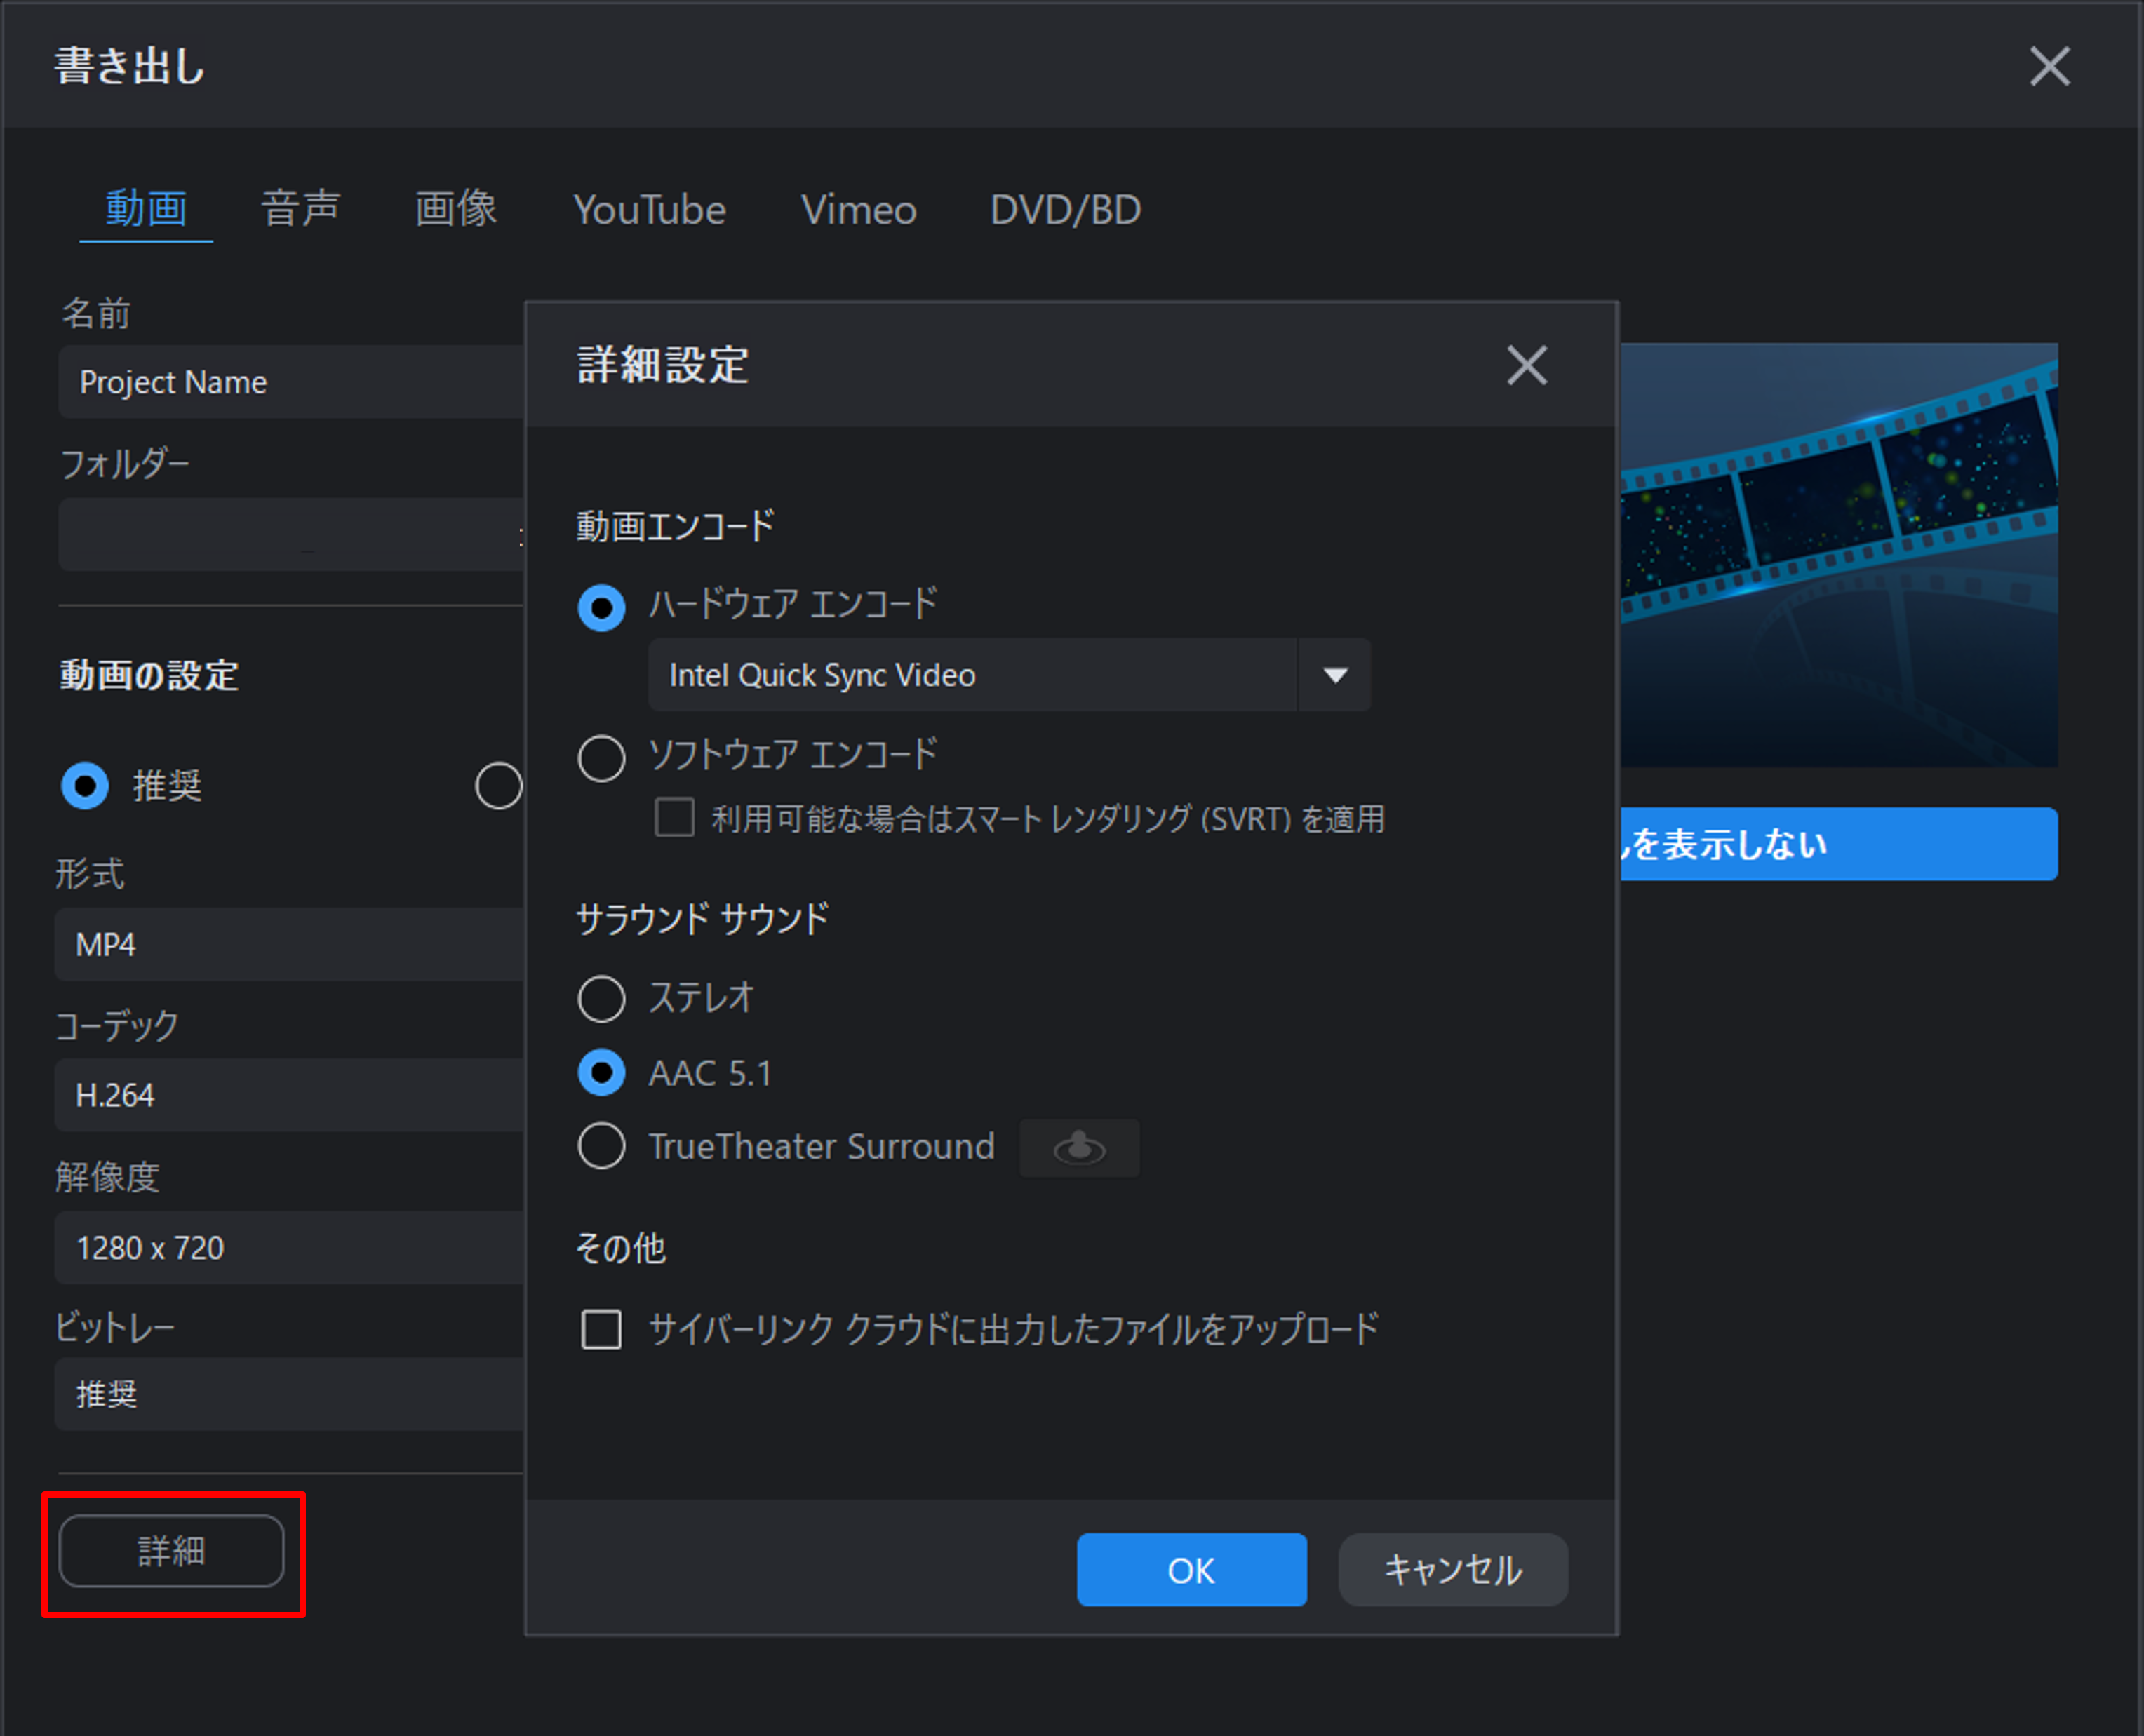
Task: Open the 音声 audio tab
Action: pos(301,209)
